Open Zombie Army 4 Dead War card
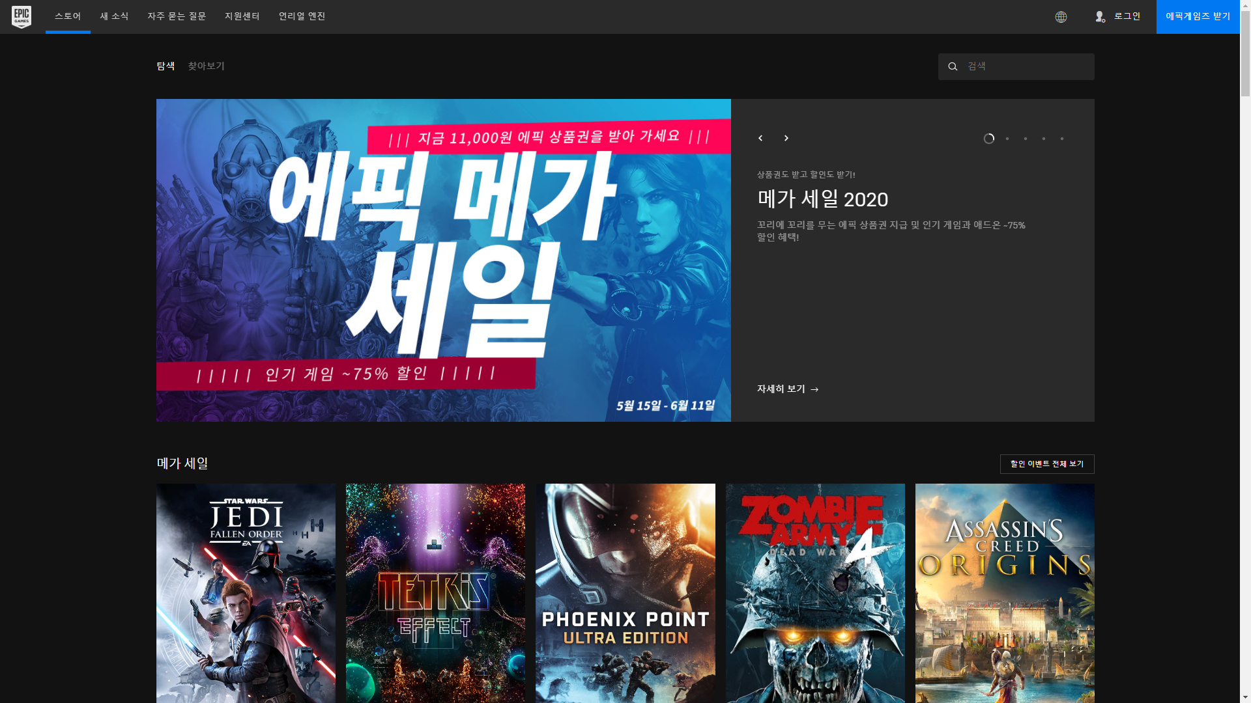The height and width of the screenshot is (703, 1251). 815,593
